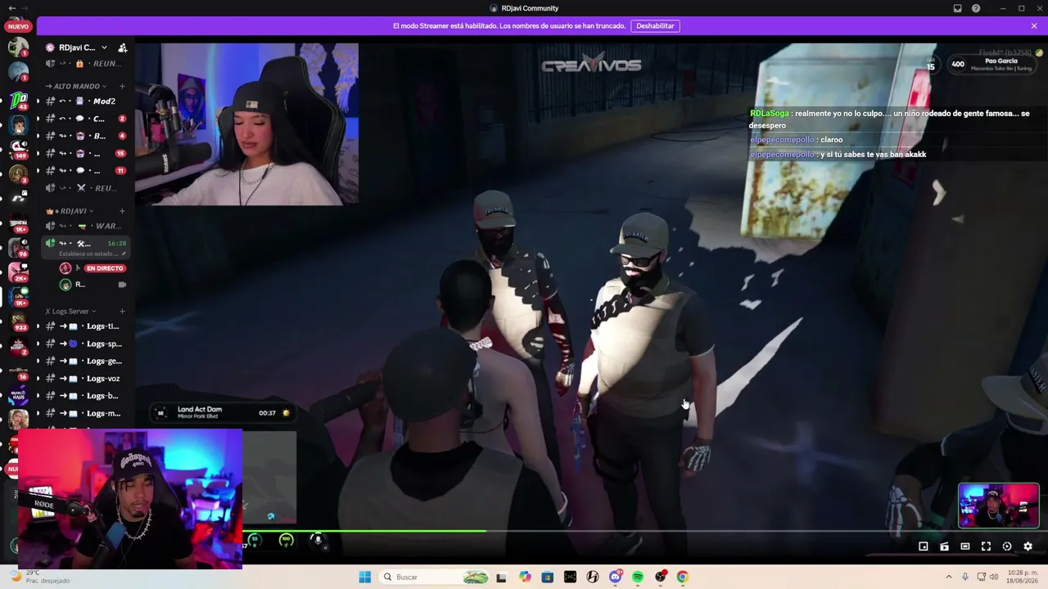Click the self camera preview thumbnail
1048x589 pixels.
[999, 506]
